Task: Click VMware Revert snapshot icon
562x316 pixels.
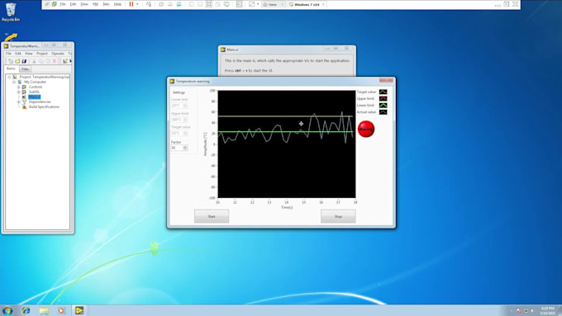Action: pos(170,4)
